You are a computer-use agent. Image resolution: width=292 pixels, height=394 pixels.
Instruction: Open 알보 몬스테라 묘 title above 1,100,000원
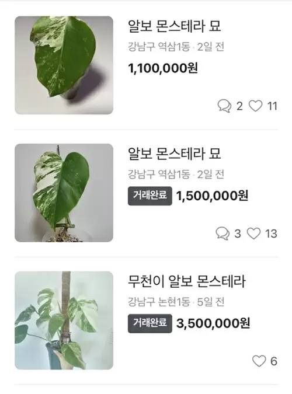[x=175, y=26]
